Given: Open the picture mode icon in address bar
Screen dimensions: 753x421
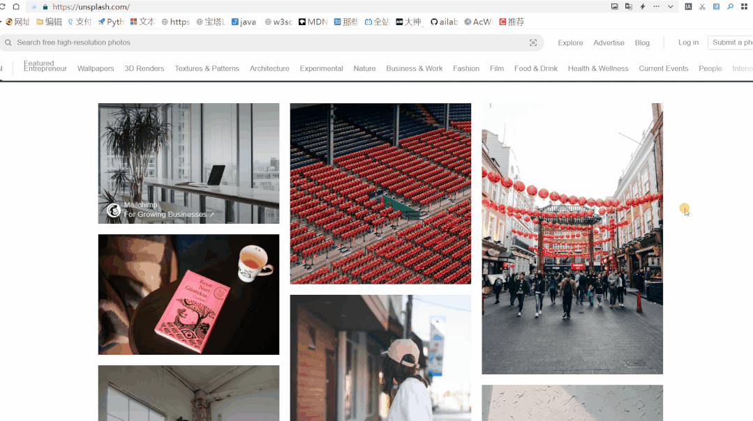Looking at the screenshot, I should (615, 7).
